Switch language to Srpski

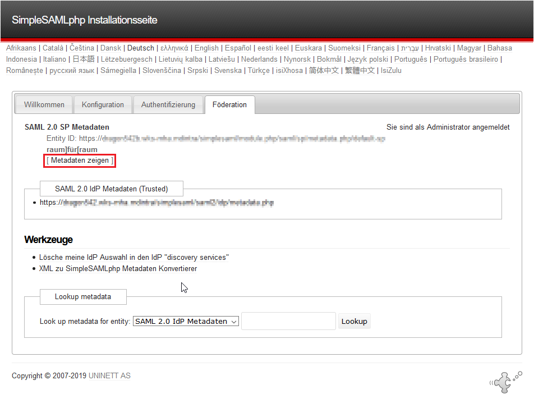197,71
